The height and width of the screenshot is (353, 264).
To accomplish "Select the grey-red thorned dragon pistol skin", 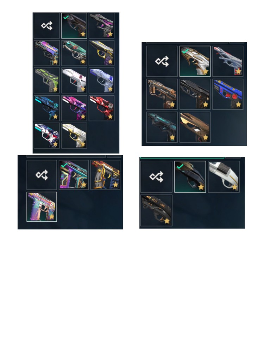I will 228,61.
